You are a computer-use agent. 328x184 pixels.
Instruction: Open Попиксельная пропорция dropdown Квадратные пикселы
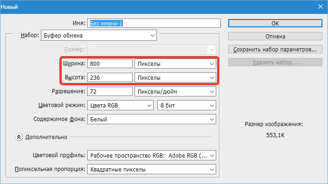152,169
